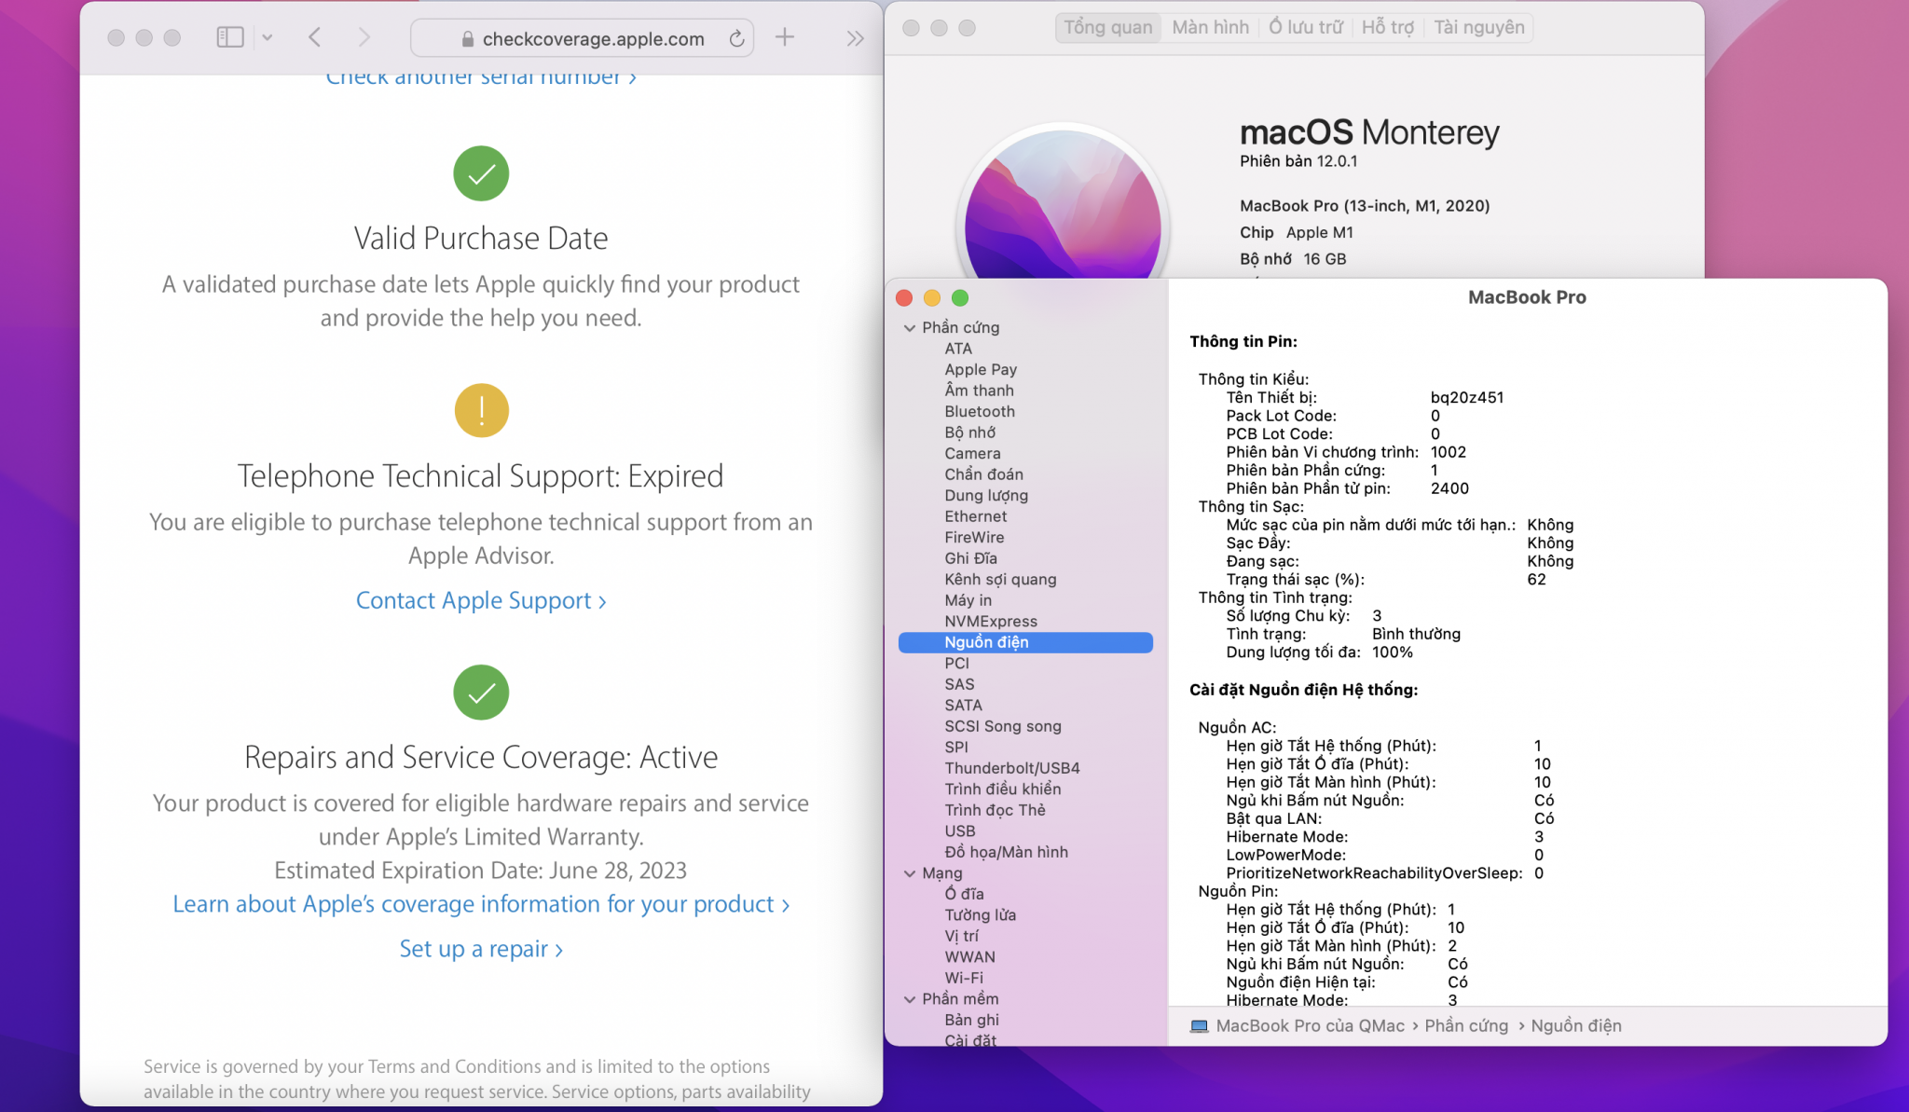Open Apple coverage information link
This screenshot has height=1112, width=1909.
pos(480,904)
